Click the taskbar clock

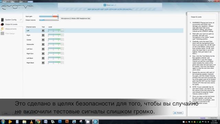[214, 122]
